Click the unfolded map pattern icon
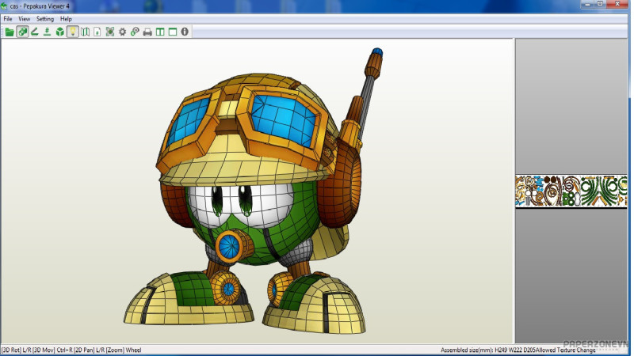 point(85,32)
